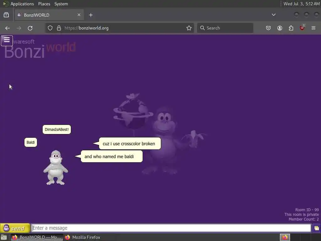Open the Save to Pocket icon
The width and height of the screenshot is (321, 241).
pyautogui.click(x=268, y=28)
